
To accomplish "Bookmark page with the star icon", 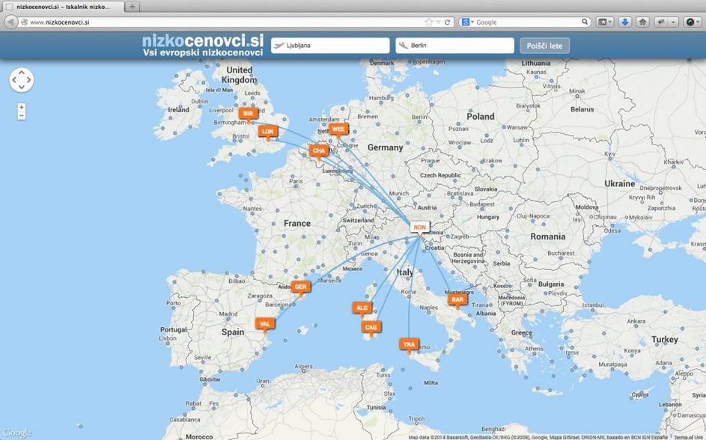I will [429, 22].
